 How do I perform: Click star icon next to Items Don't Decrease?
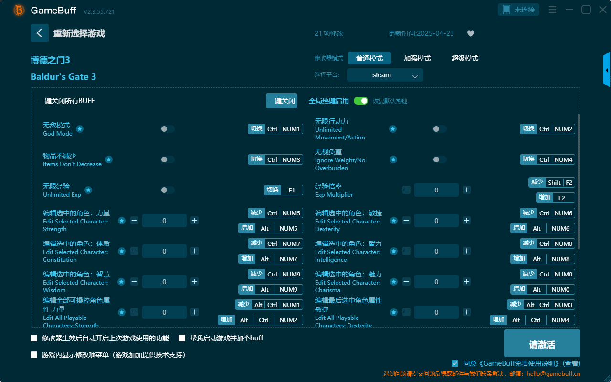tap(109, 159)
